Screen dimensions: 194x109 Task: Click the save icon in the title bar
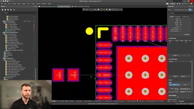3,1
